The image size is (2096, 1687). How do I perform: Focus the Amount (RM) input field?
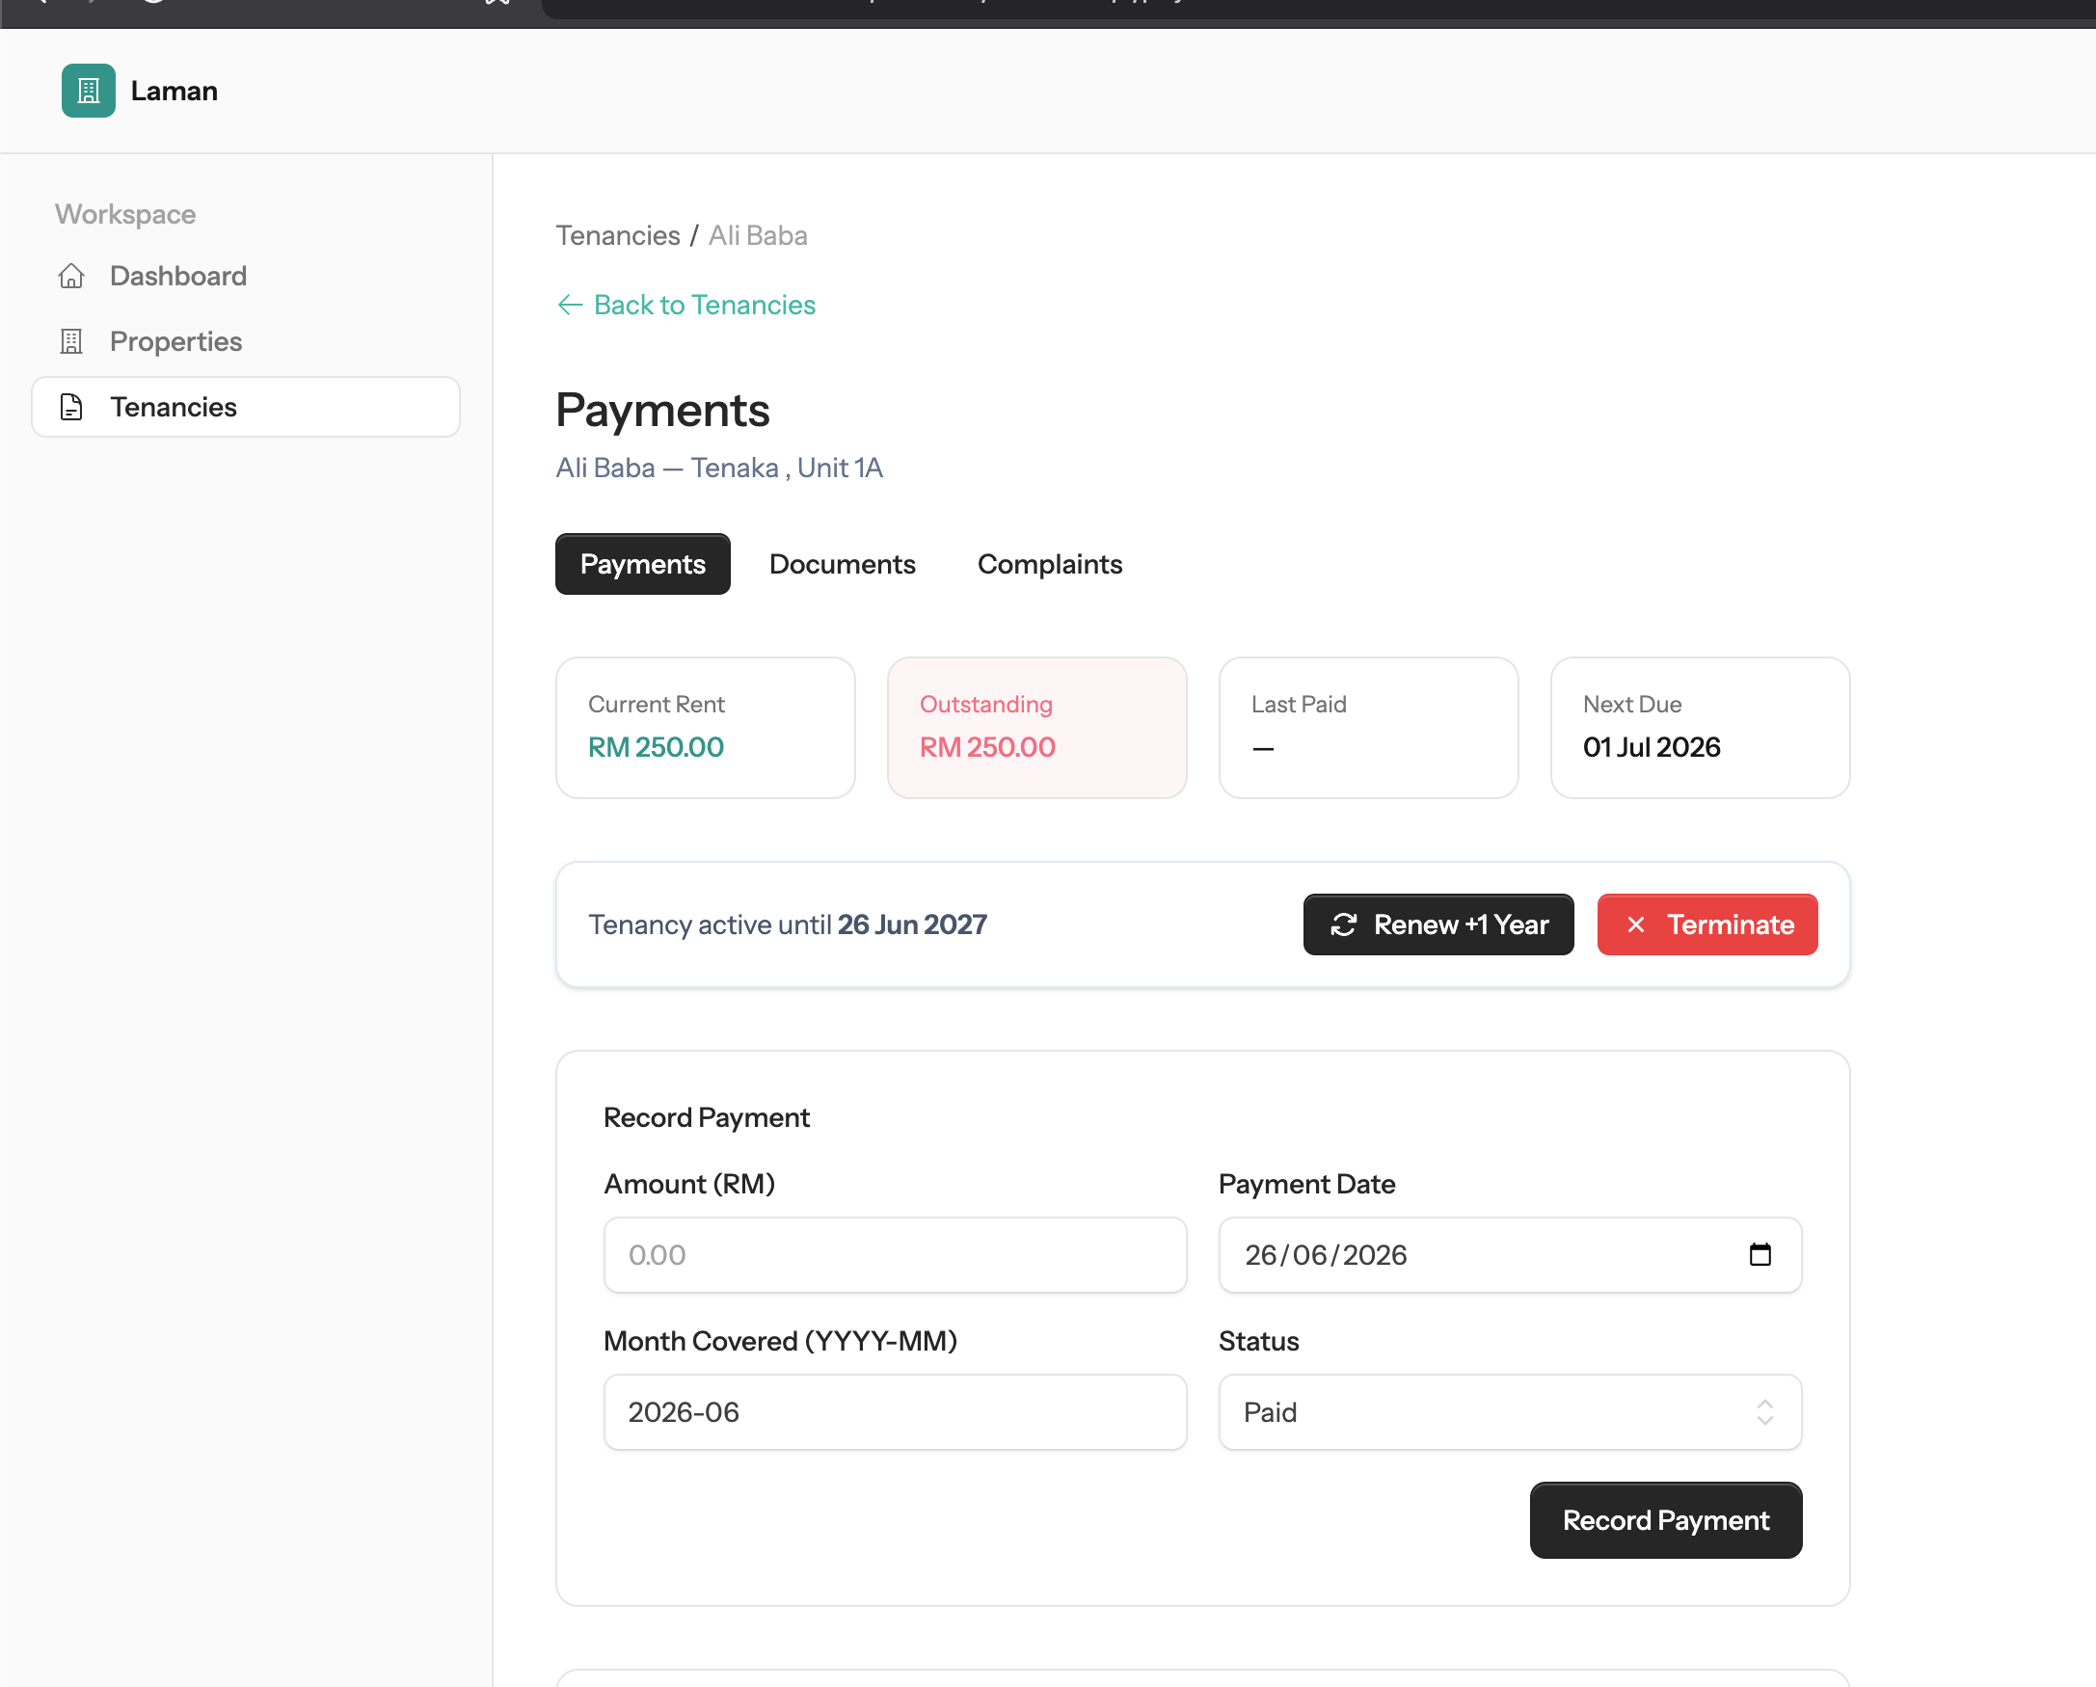(x=895, y=1254)
